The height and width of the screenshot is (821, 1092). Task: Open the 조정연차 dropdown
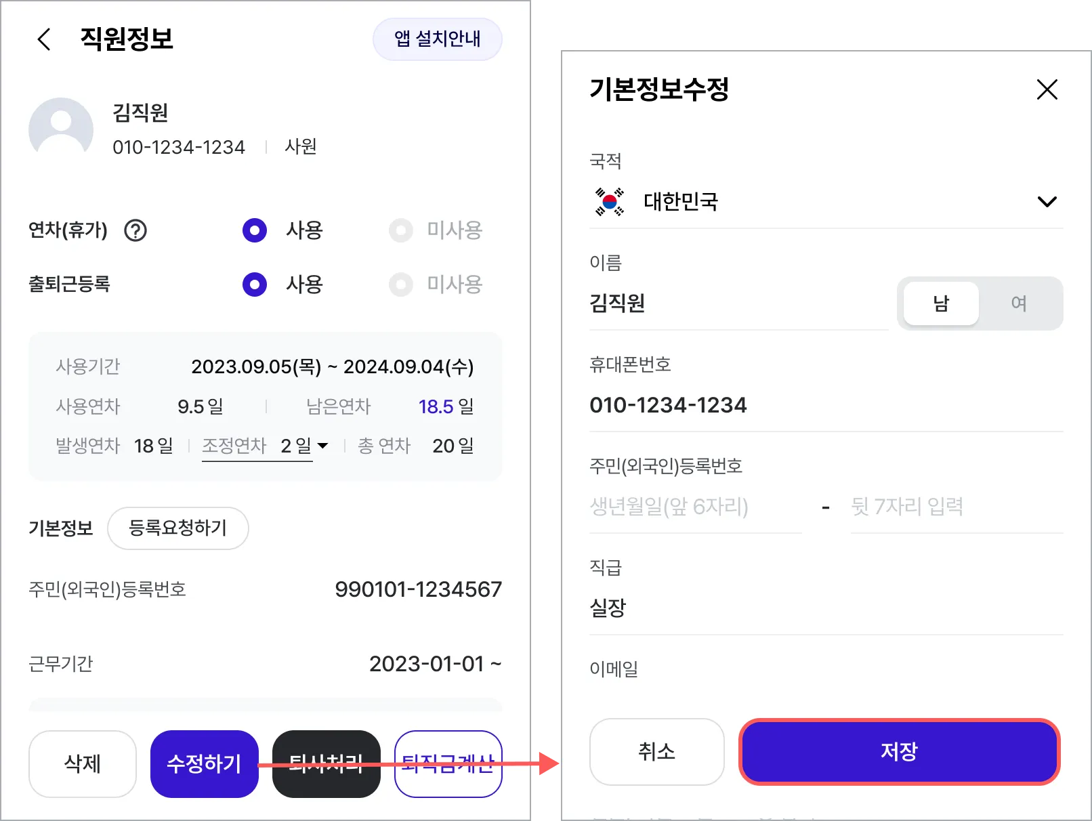[x=322, y=446]
